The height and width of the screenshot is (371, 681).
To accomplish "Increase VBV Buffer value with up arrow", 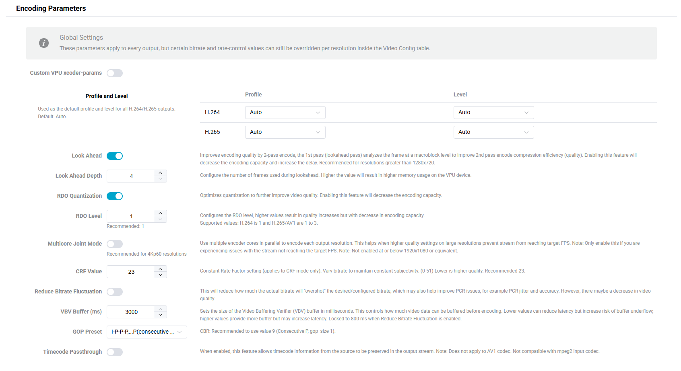I will (x=160, y=309).
